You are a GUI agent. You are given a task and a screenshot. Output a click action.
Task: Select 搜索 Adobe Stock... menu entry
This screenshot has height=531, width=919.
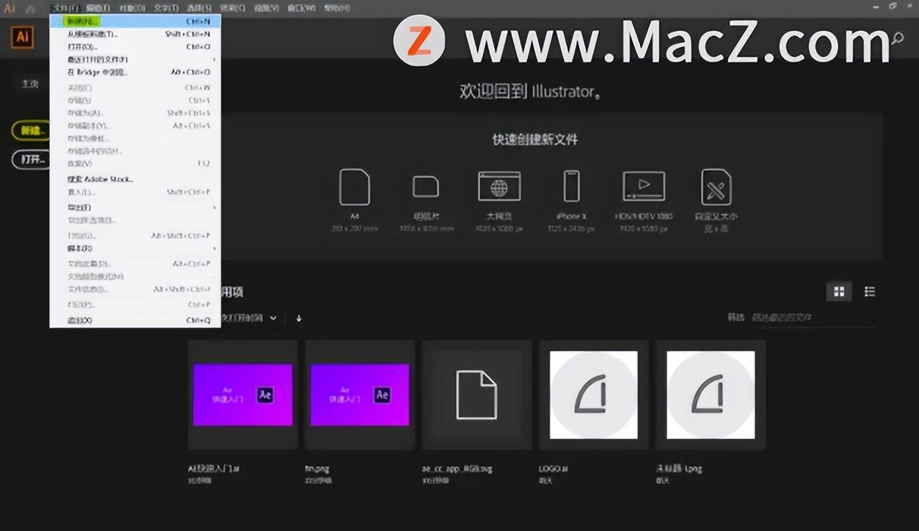click(135, 179)
